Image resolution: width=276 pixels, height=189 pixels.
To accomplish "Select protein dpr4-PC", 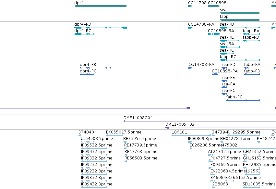I will (x=87, y=74).
